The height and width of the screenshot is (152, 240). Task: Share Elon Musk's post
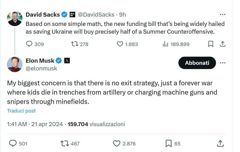click(220, 144)
